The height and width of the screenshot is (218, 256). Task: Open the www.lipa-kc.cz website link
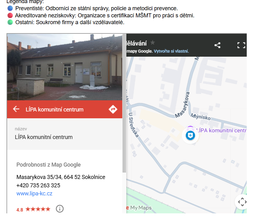click(x=34, y=194)
